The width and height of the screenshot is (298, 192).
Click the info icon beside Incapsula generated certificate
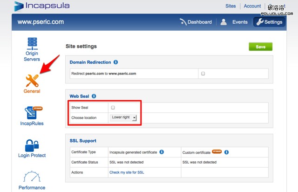pos(162,152)
